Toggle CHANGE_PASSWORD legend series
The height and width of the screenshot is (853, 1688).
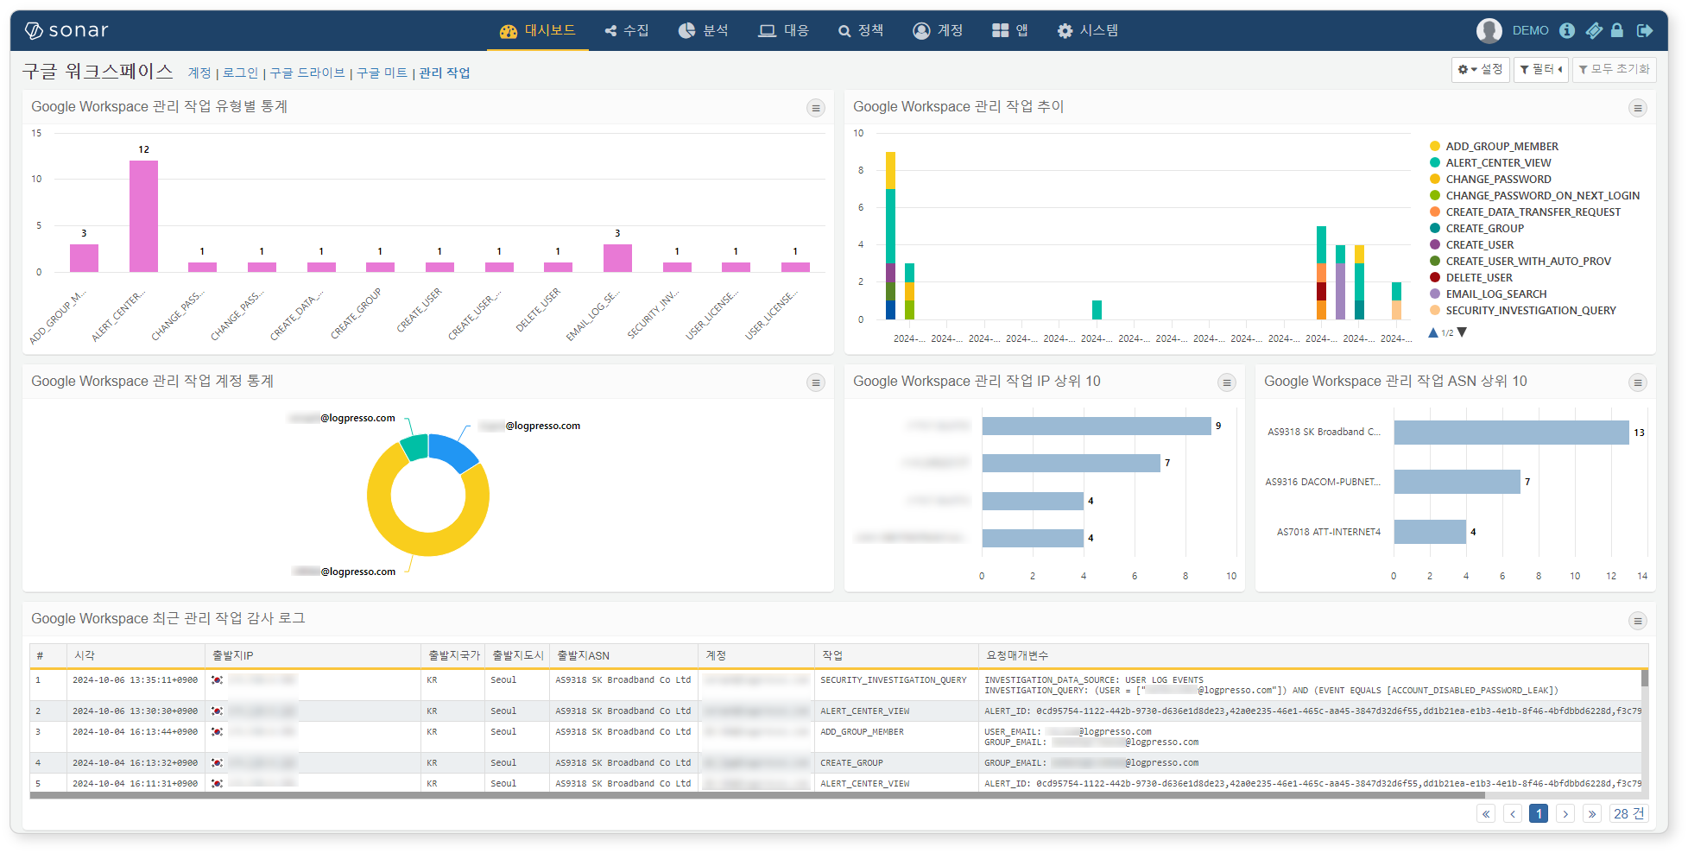tap(1490, 180)
